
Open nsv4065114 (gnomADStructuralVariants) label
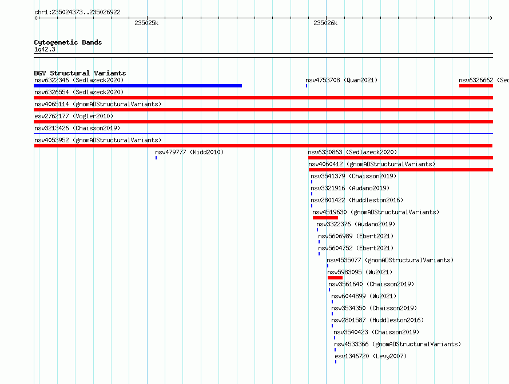pos(98,104)
